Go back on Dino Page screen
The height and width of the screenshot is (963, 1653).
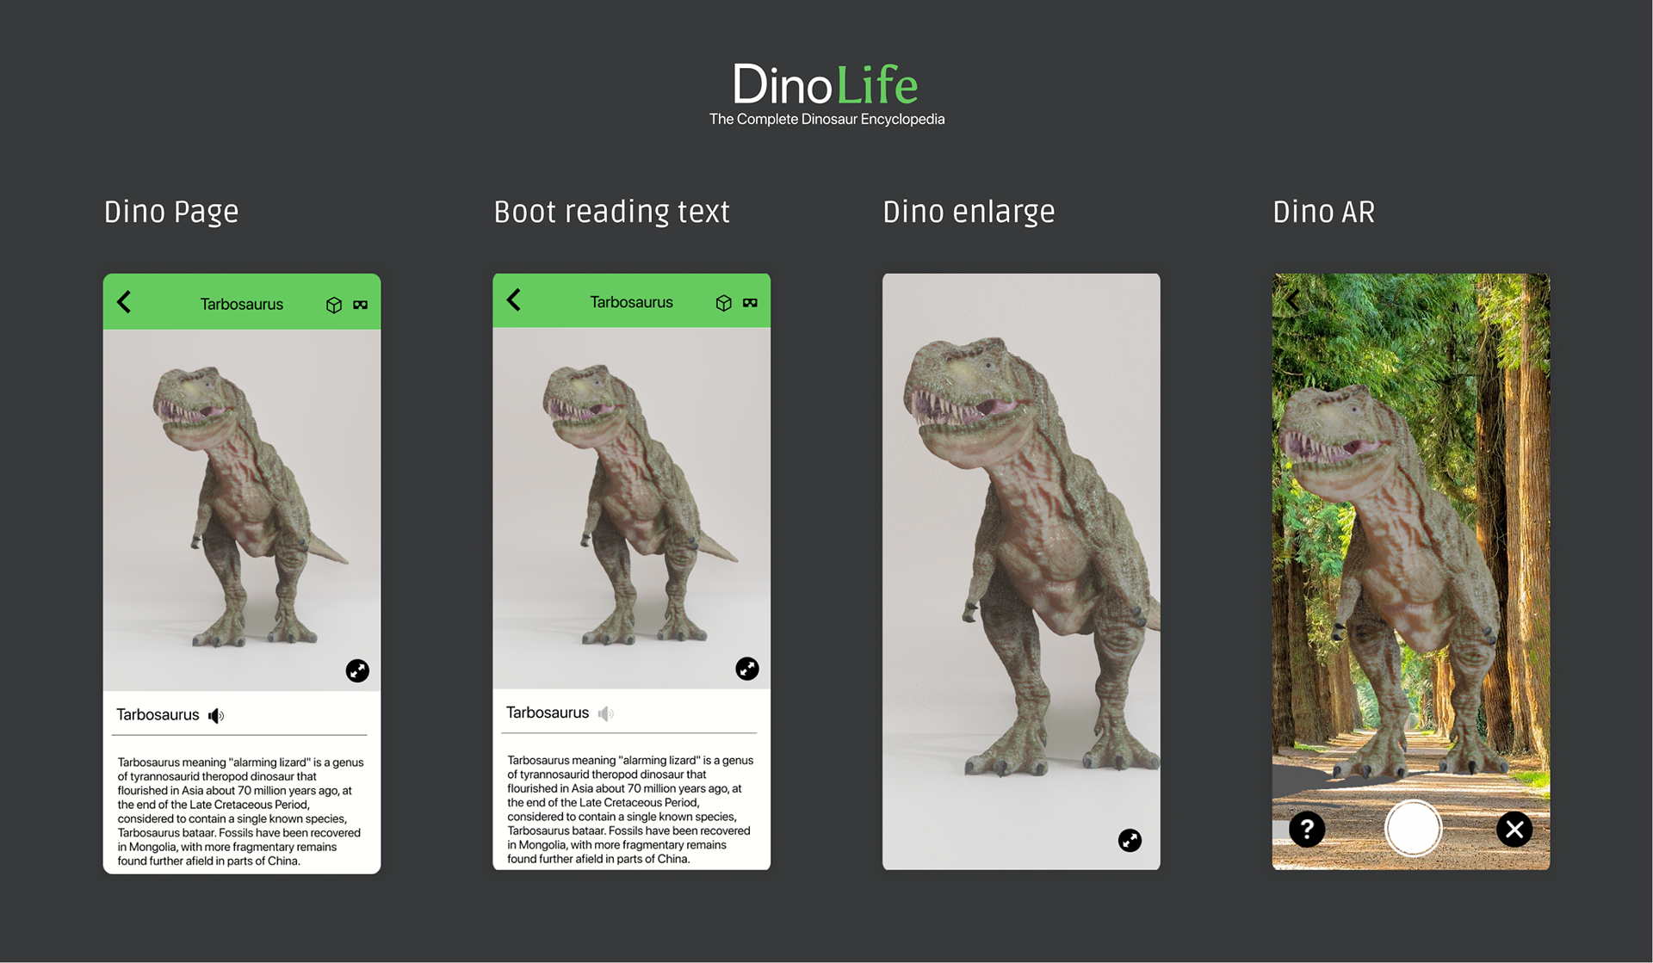coord(124,302)
